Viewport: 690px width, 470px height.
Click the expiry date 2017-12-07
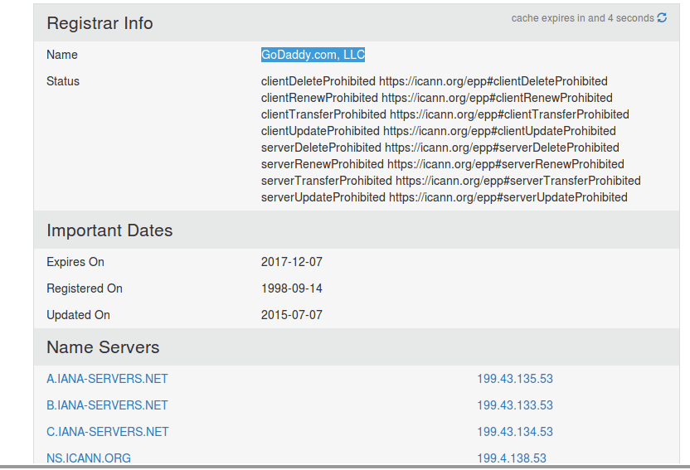pos(292,262)
